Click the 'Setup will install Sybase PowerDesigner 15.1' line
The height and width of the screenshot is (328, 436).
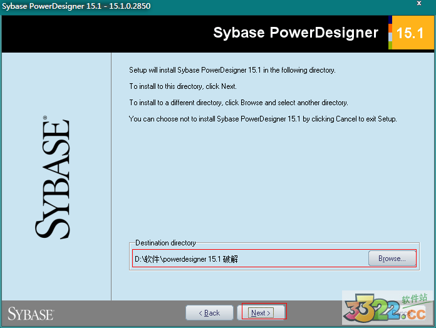[x=232, y=70]
